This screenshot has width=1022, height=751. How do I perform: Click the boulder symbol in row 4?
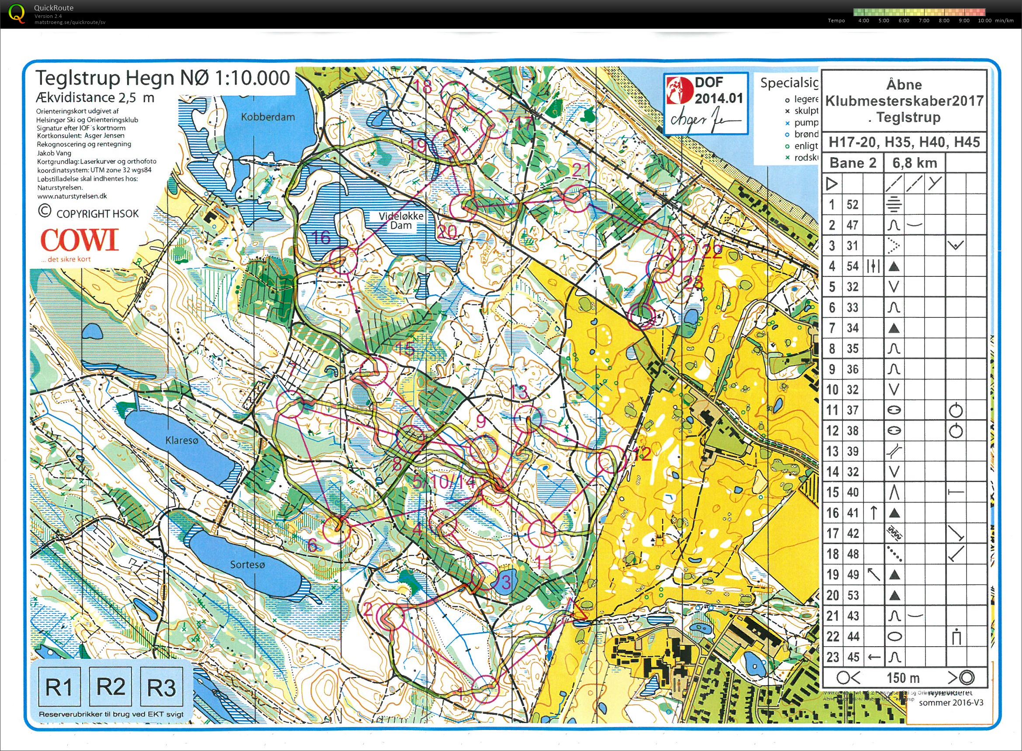tap(894, 266)
